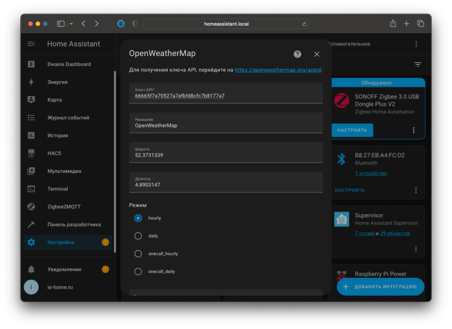
Task: Click НАСТРОИТЬ on Bluetooth card
Action: pos(350,190)
